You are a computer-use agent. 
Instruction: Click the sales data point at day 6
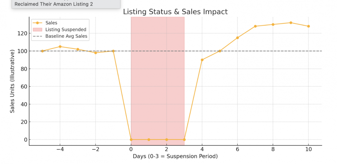coord(237,38)
